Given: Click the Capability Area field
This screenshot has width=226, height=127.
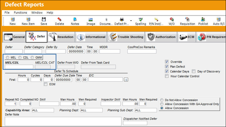Looking at the screenshot, I should pos(43,110).
